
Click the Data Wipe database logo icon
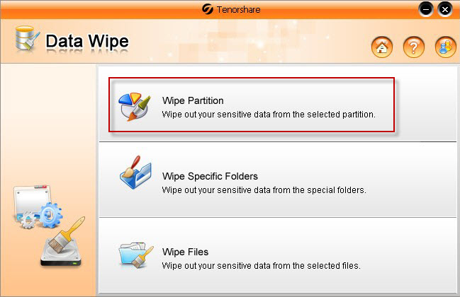(27, 40)
